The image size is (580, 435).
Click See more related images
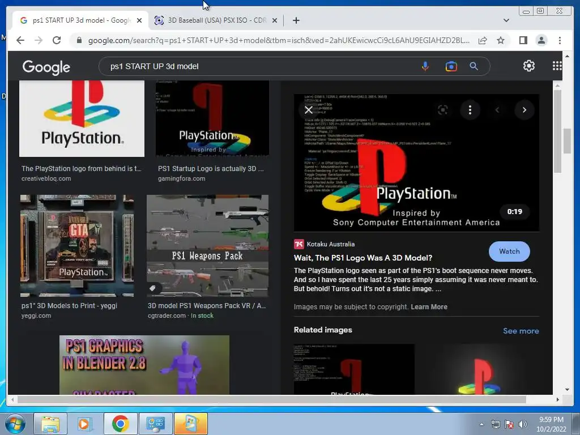click(521, 331)
